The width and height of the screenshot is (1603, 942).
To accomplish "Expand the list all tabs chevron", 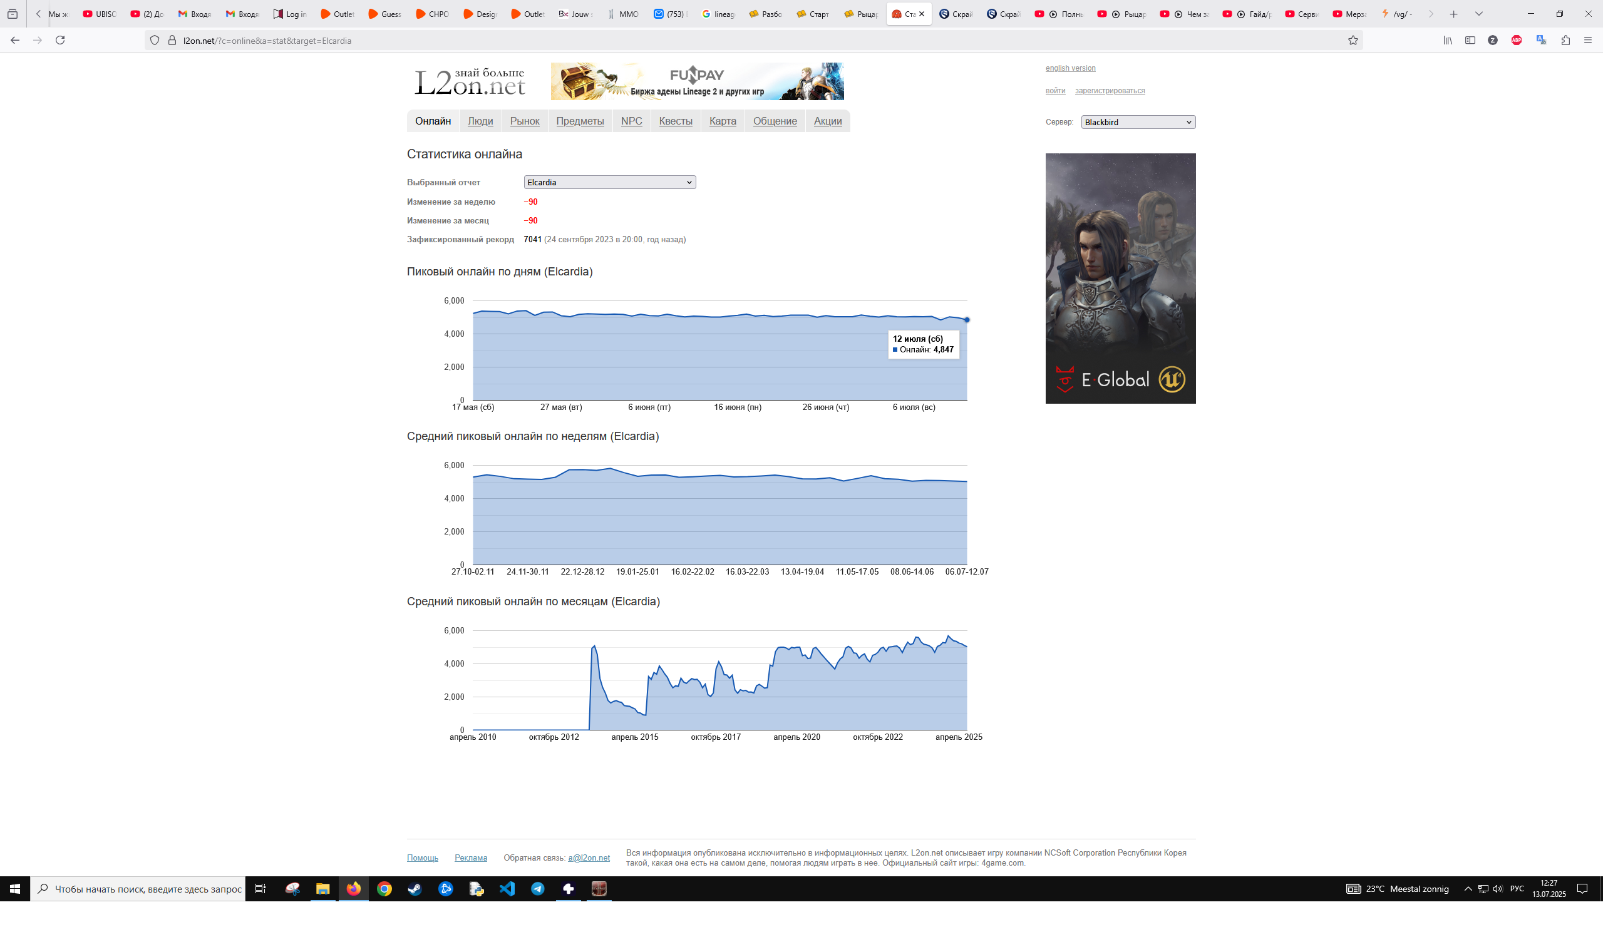I will point(1479,14).
